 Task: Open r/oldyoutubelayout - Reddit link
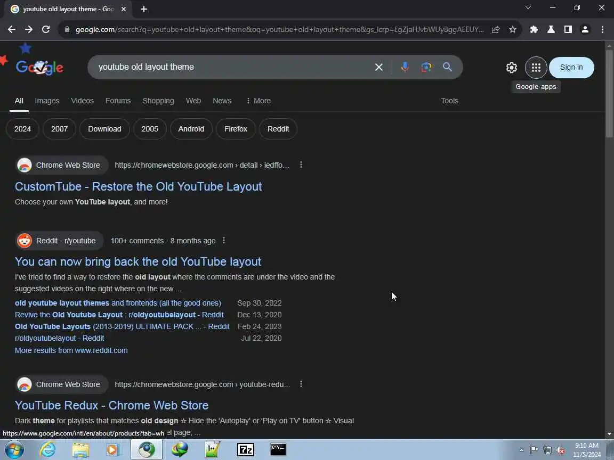60,338
